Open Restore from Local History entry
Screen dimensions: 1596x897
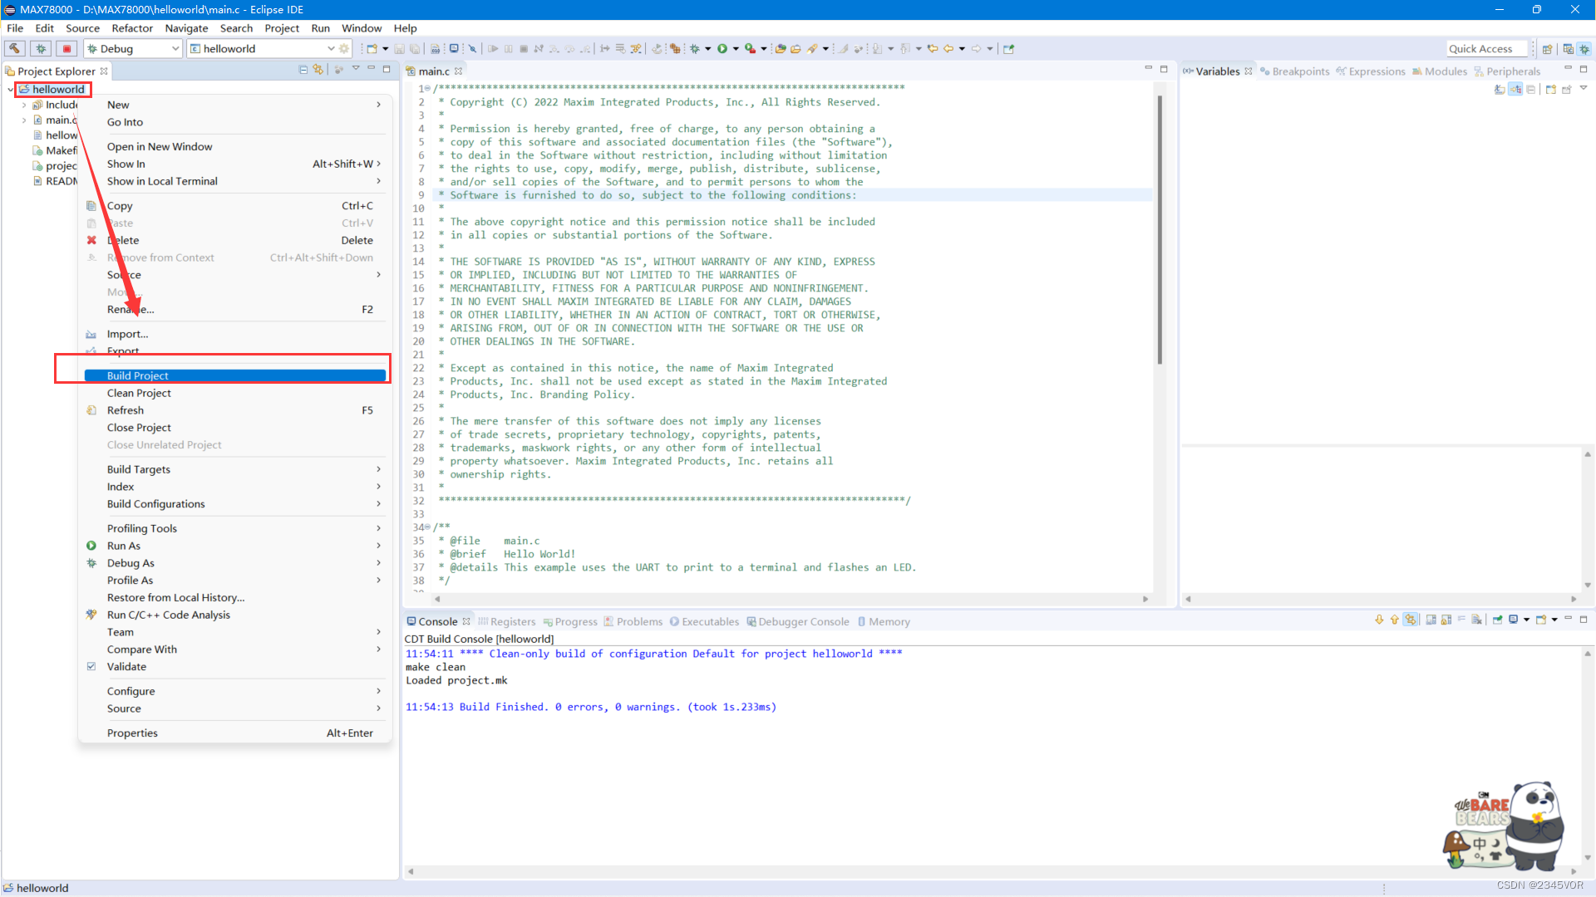(x=236, y=598)
